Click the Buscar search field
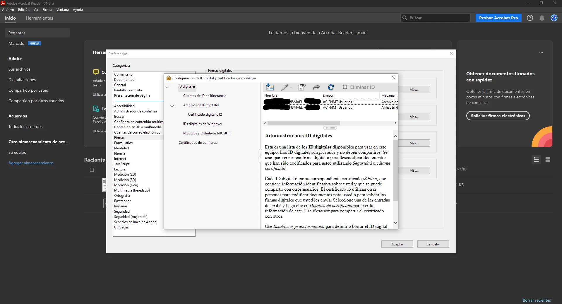562x304 pixels. (x=436, y=18)
